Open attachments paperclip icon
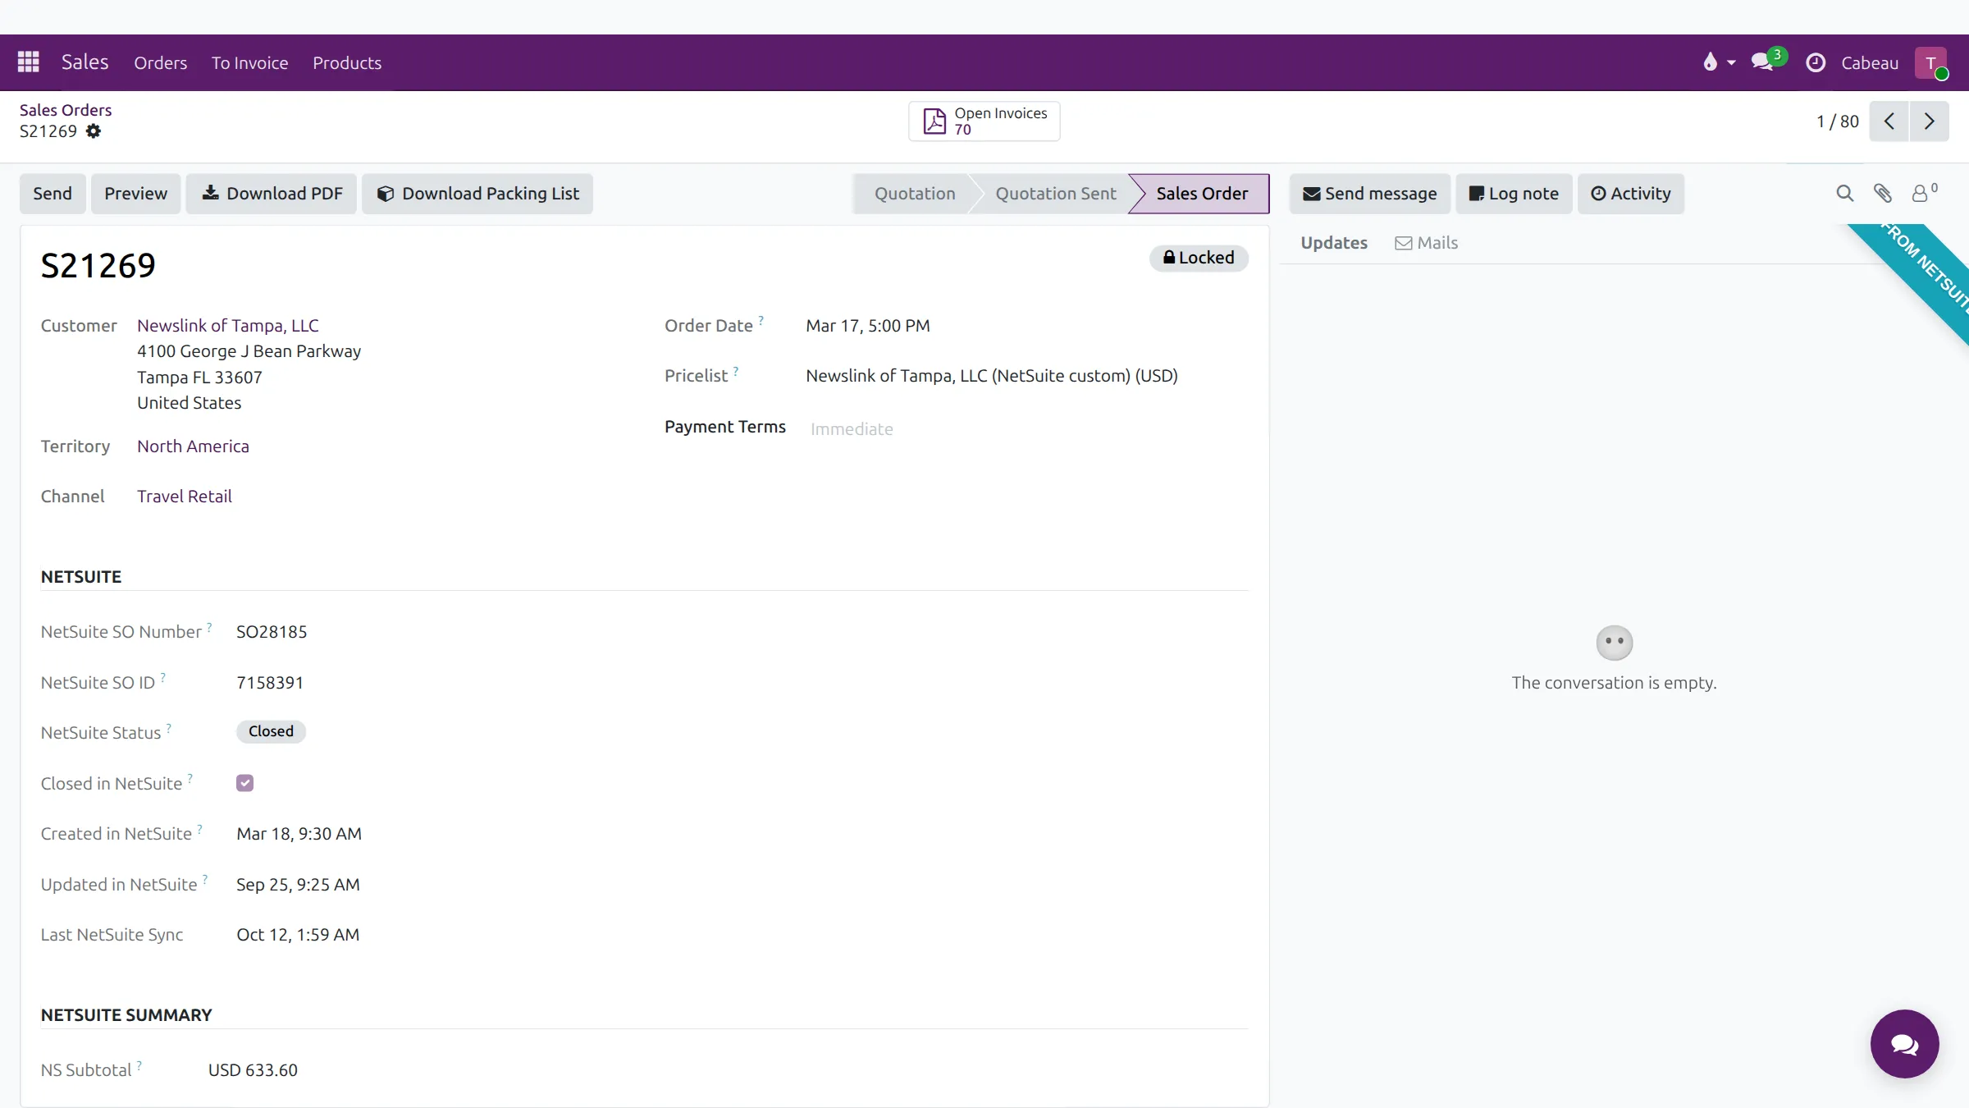The image size is (1969, 1108). pyautogui.click(x=1883, y=194)
